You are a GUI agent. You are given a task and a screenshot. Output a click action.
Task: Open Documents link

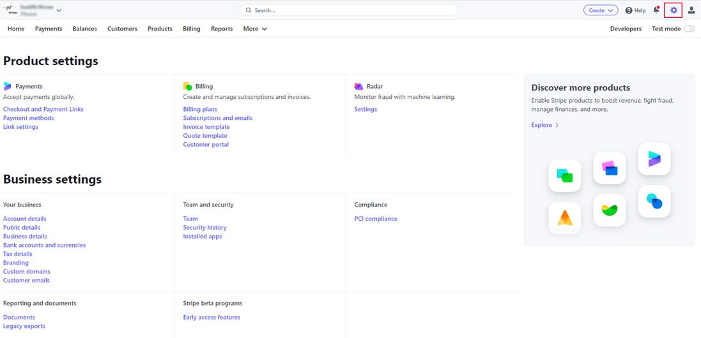click(x=19, y=318)
